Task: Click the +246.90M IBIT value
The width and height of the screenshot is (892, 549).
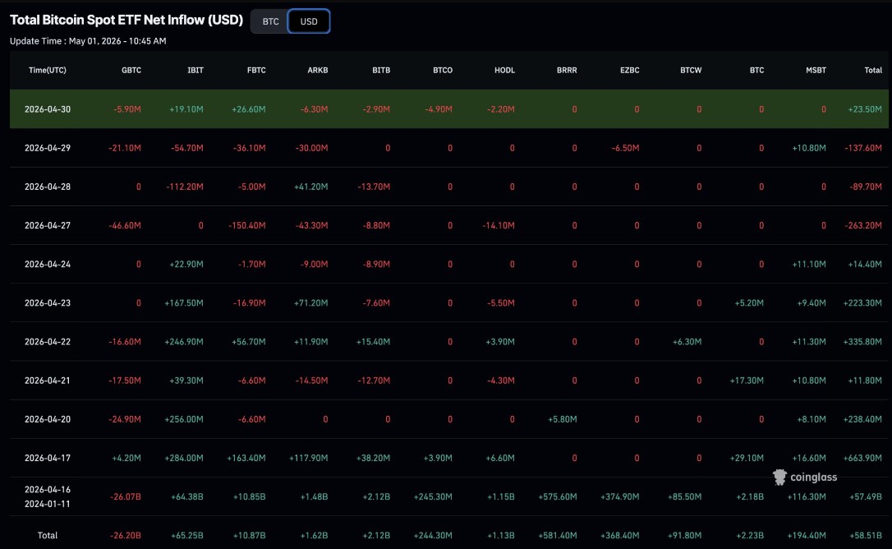Action: (184, 342)
